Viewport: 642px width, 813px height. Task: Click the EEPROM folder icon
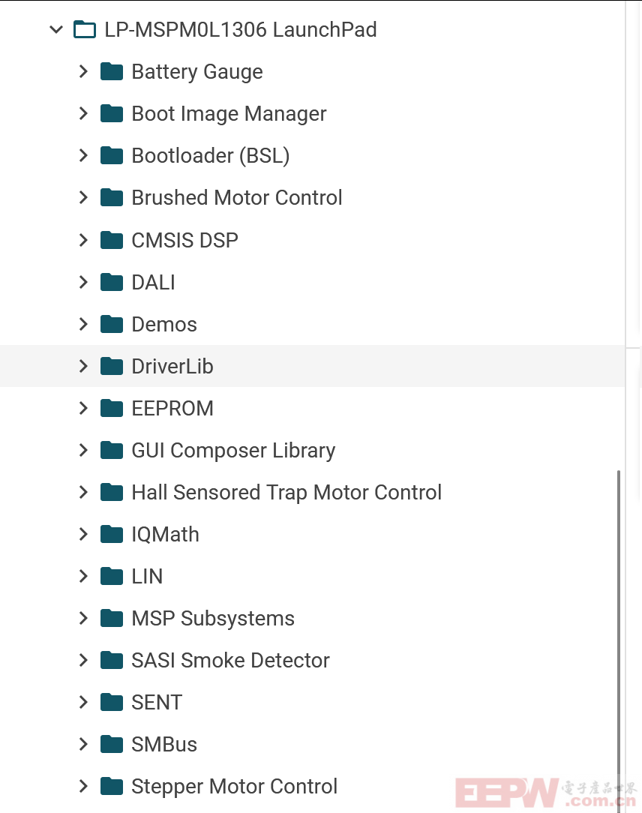click(112, 408)
